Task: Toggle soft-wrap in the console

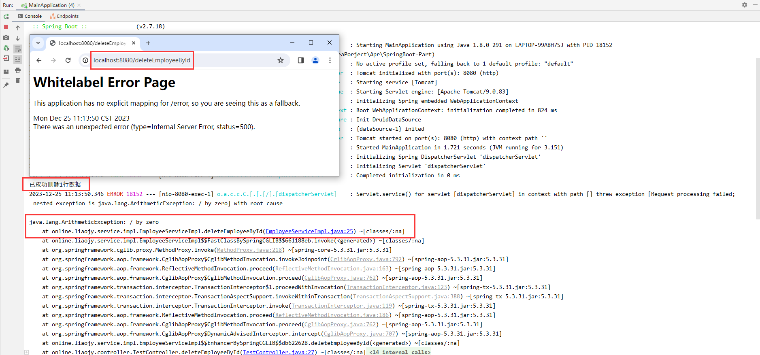Action: click(18, 49)
